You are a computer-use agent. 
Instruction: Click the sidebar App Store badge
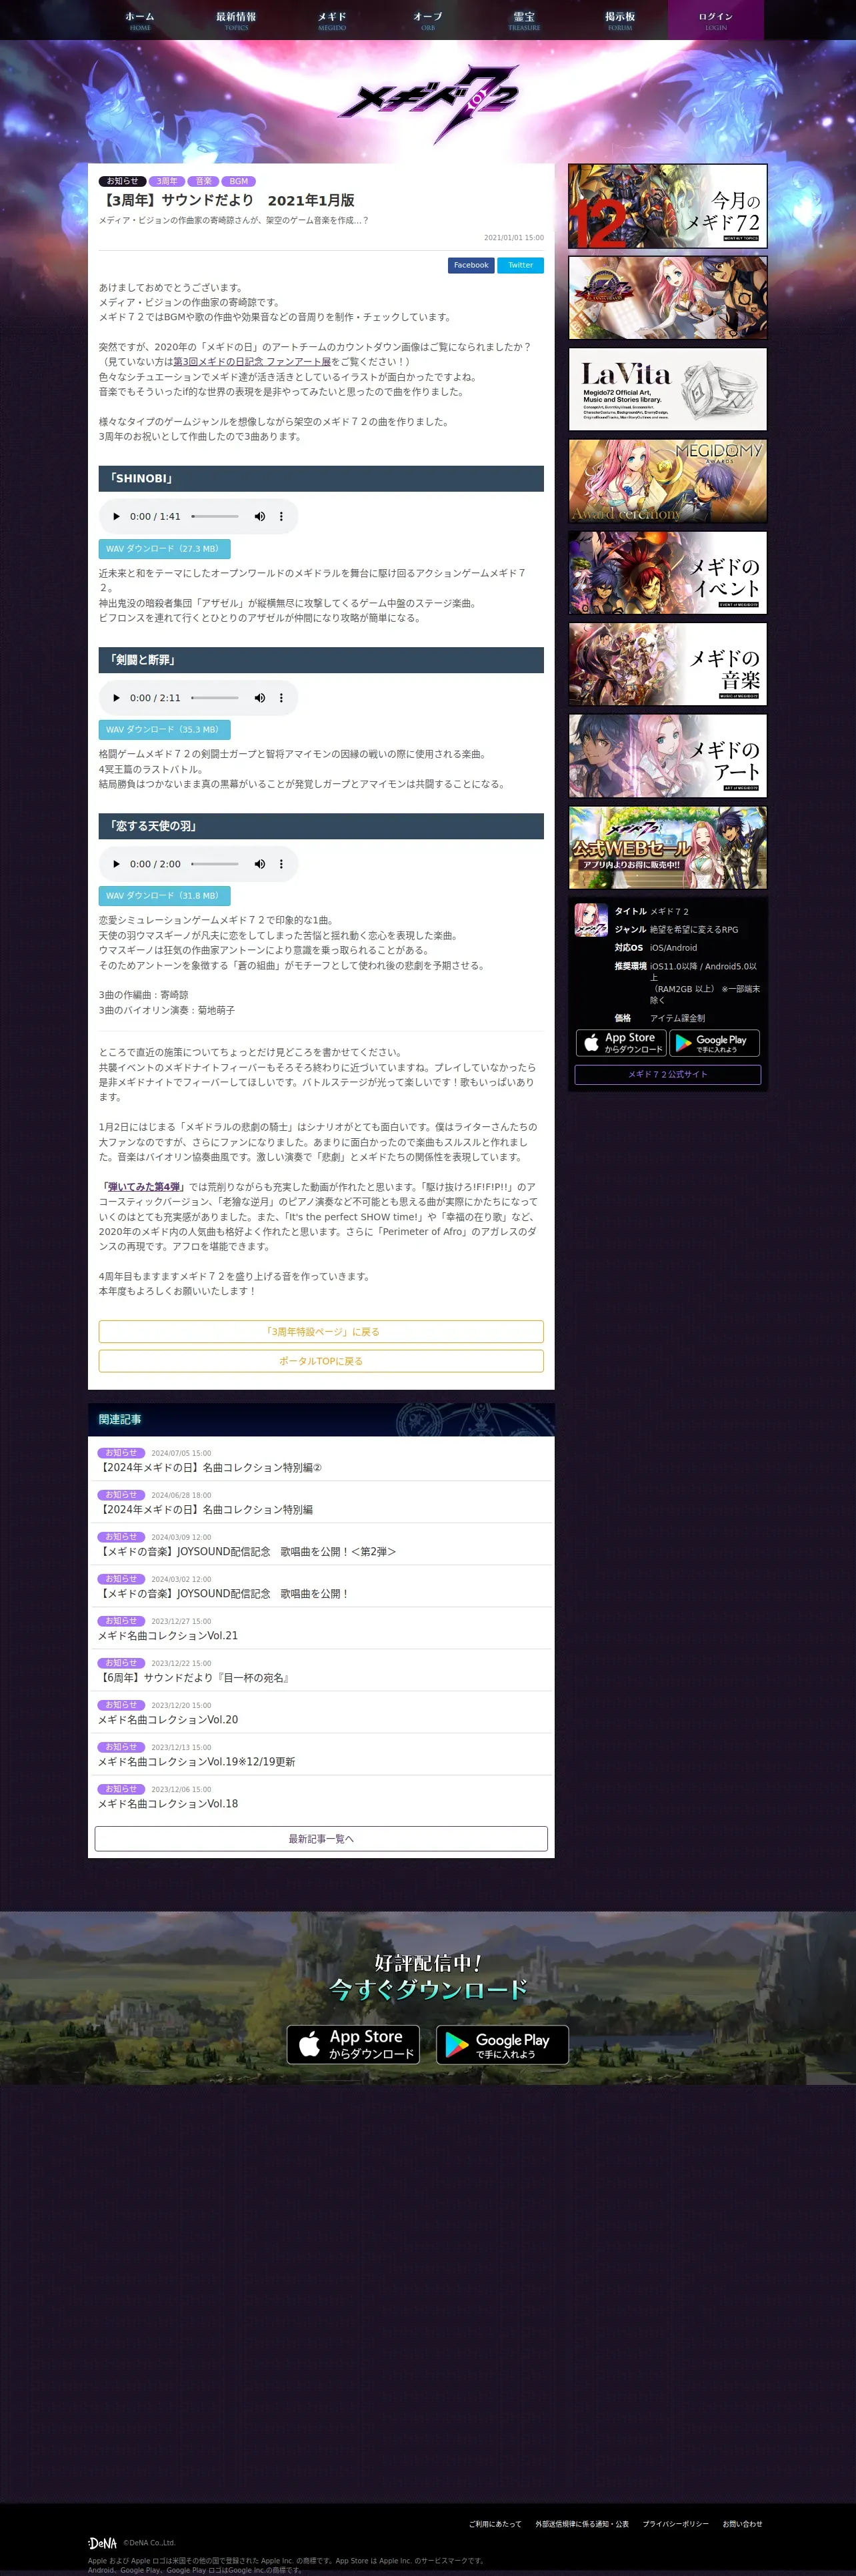point(621,1043)
